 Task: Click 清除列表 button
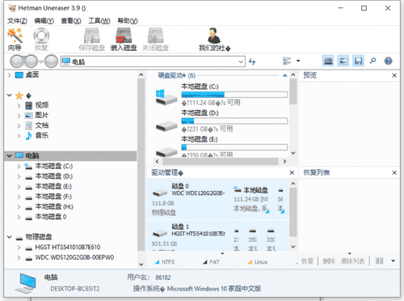[352, 261]
